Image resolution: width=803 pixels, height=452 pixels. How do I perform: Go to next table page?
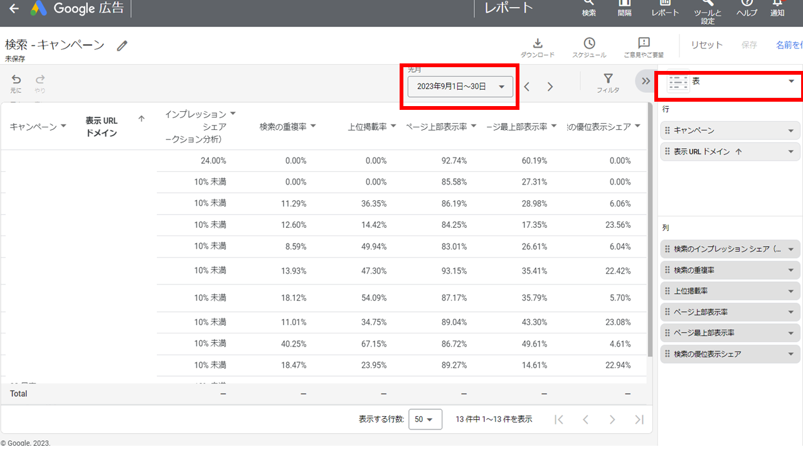point(612,419)
